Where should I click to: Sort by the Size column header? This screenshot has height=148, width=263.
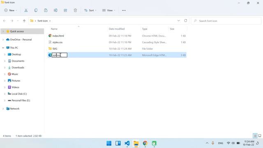(x=172, y=29)
